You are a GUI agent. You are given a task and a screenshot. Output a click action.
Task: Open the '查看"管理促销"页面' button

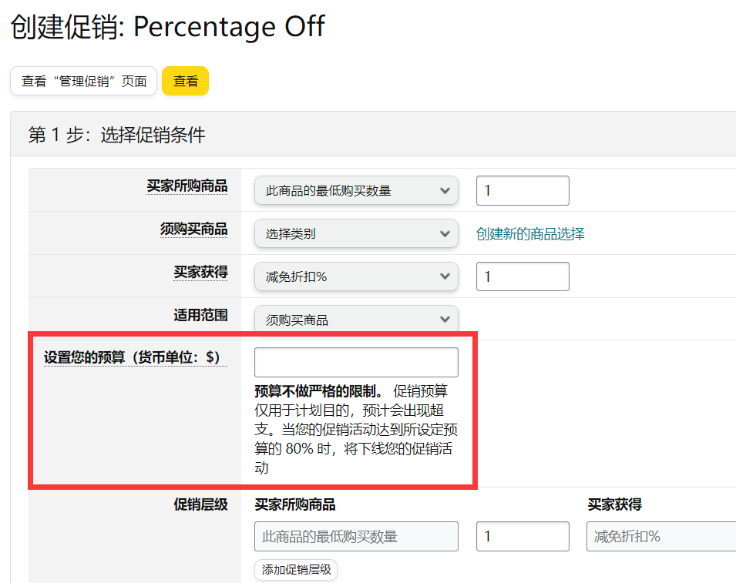click(83, 80)
